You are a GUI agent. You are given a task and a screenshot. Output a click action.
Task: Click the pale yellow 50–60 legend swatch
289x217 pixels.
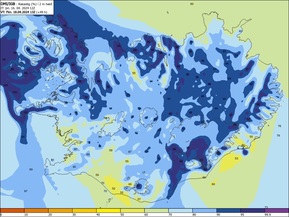[x=132, y=211]
